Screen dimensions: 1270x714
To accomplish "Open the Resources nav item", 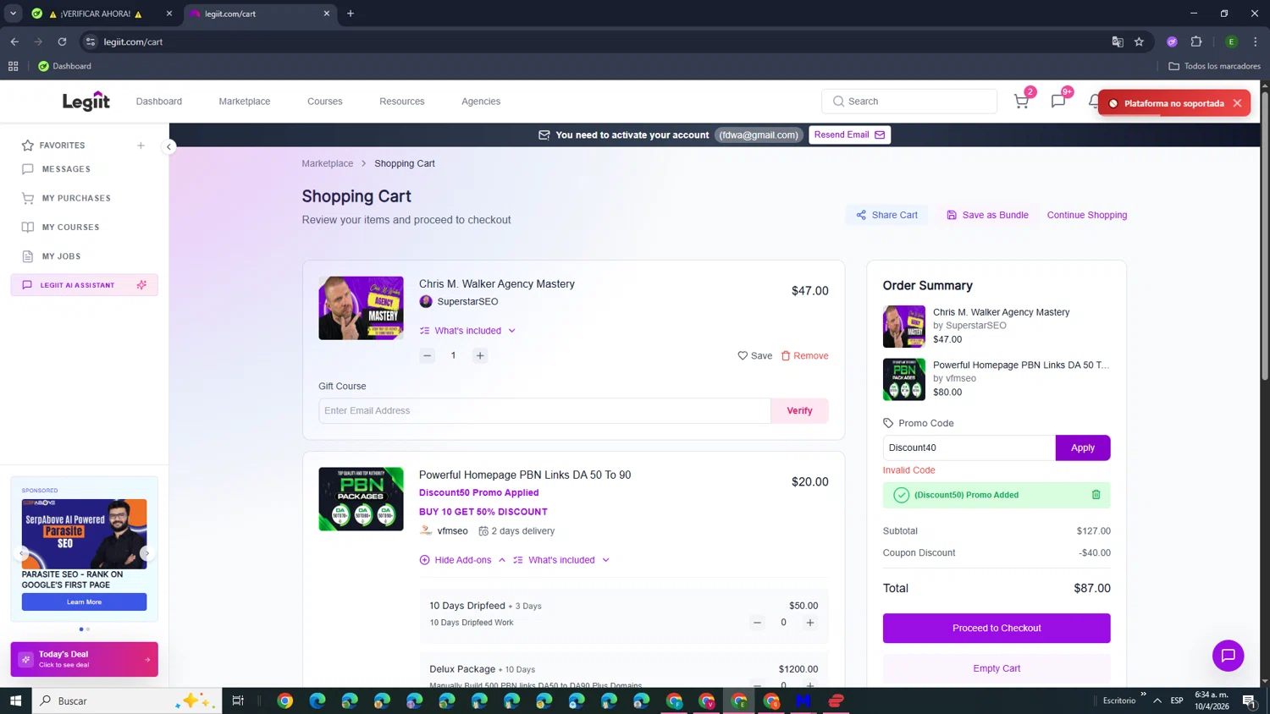I will coord(402,102).
